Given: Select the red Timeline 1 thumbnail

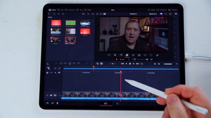Looking at the screenshot, I should pos(85,31).
